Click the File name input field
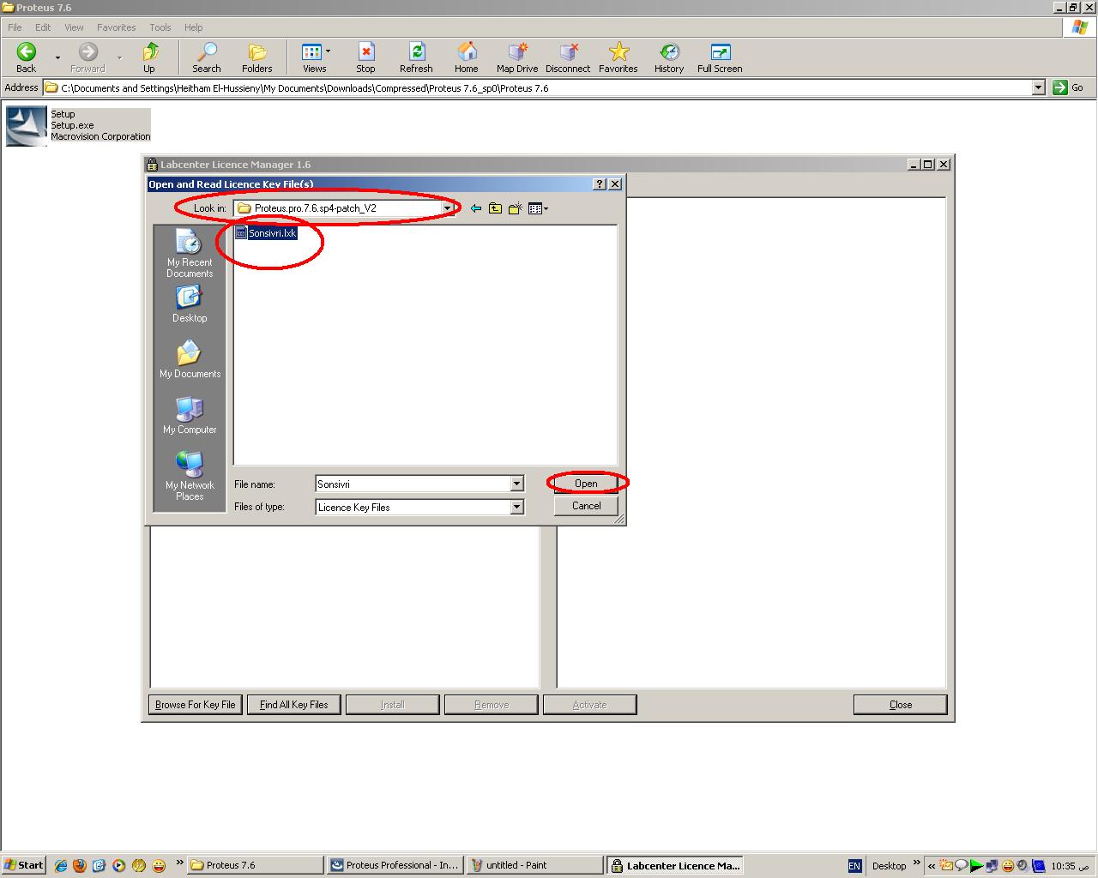The width and height of the screenshot is (1098, 878). (412, 484)
